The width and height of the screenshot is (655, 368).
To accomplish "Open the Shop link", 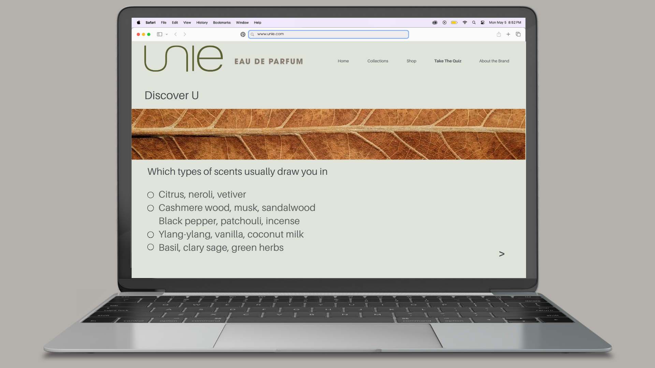I will (x=411, y=61).
